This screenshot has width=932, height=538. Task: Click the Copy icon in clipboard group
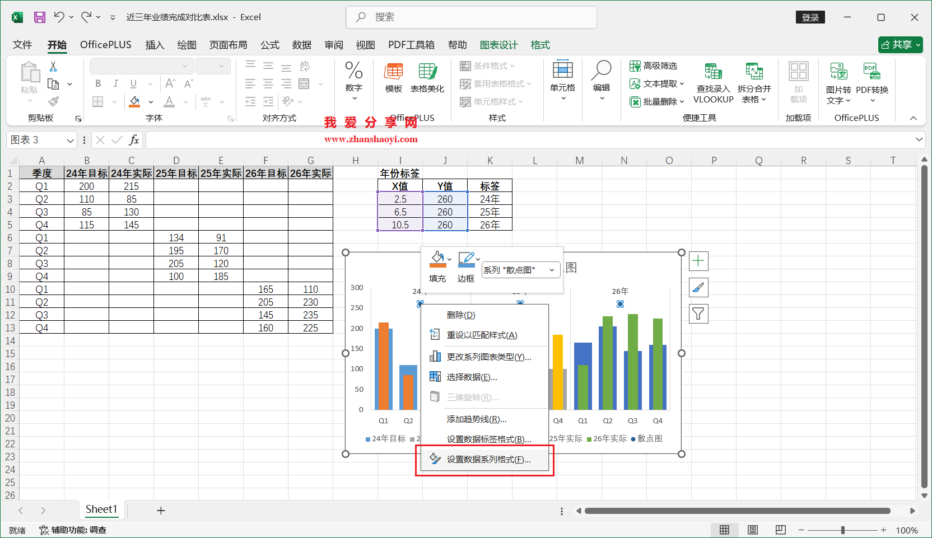tap(53, 84)
